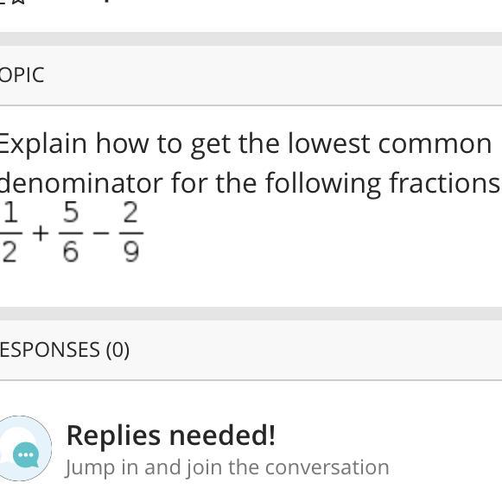Click the star icon at top edge
Screen dimensions: 502x502
(x=19, y=2)
